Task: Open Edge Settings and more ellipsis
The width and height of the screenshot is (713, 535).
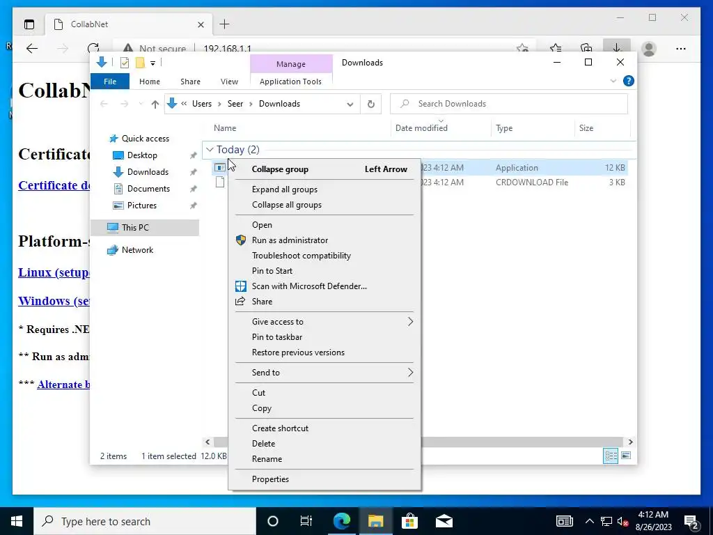Action: click(680, 49)
